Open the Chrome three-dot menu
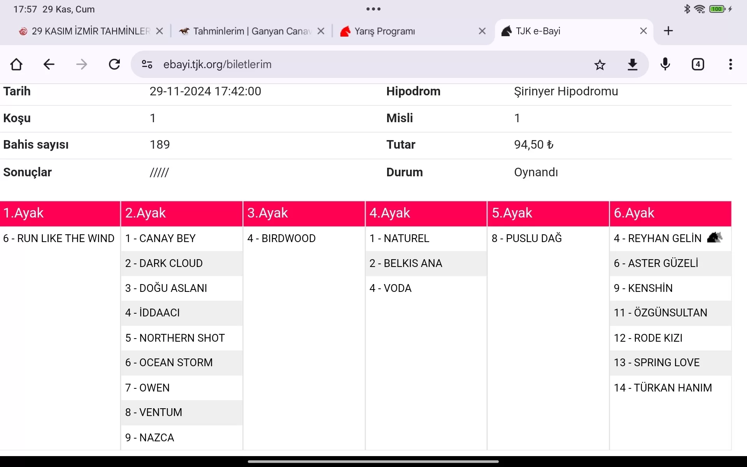 731,64
